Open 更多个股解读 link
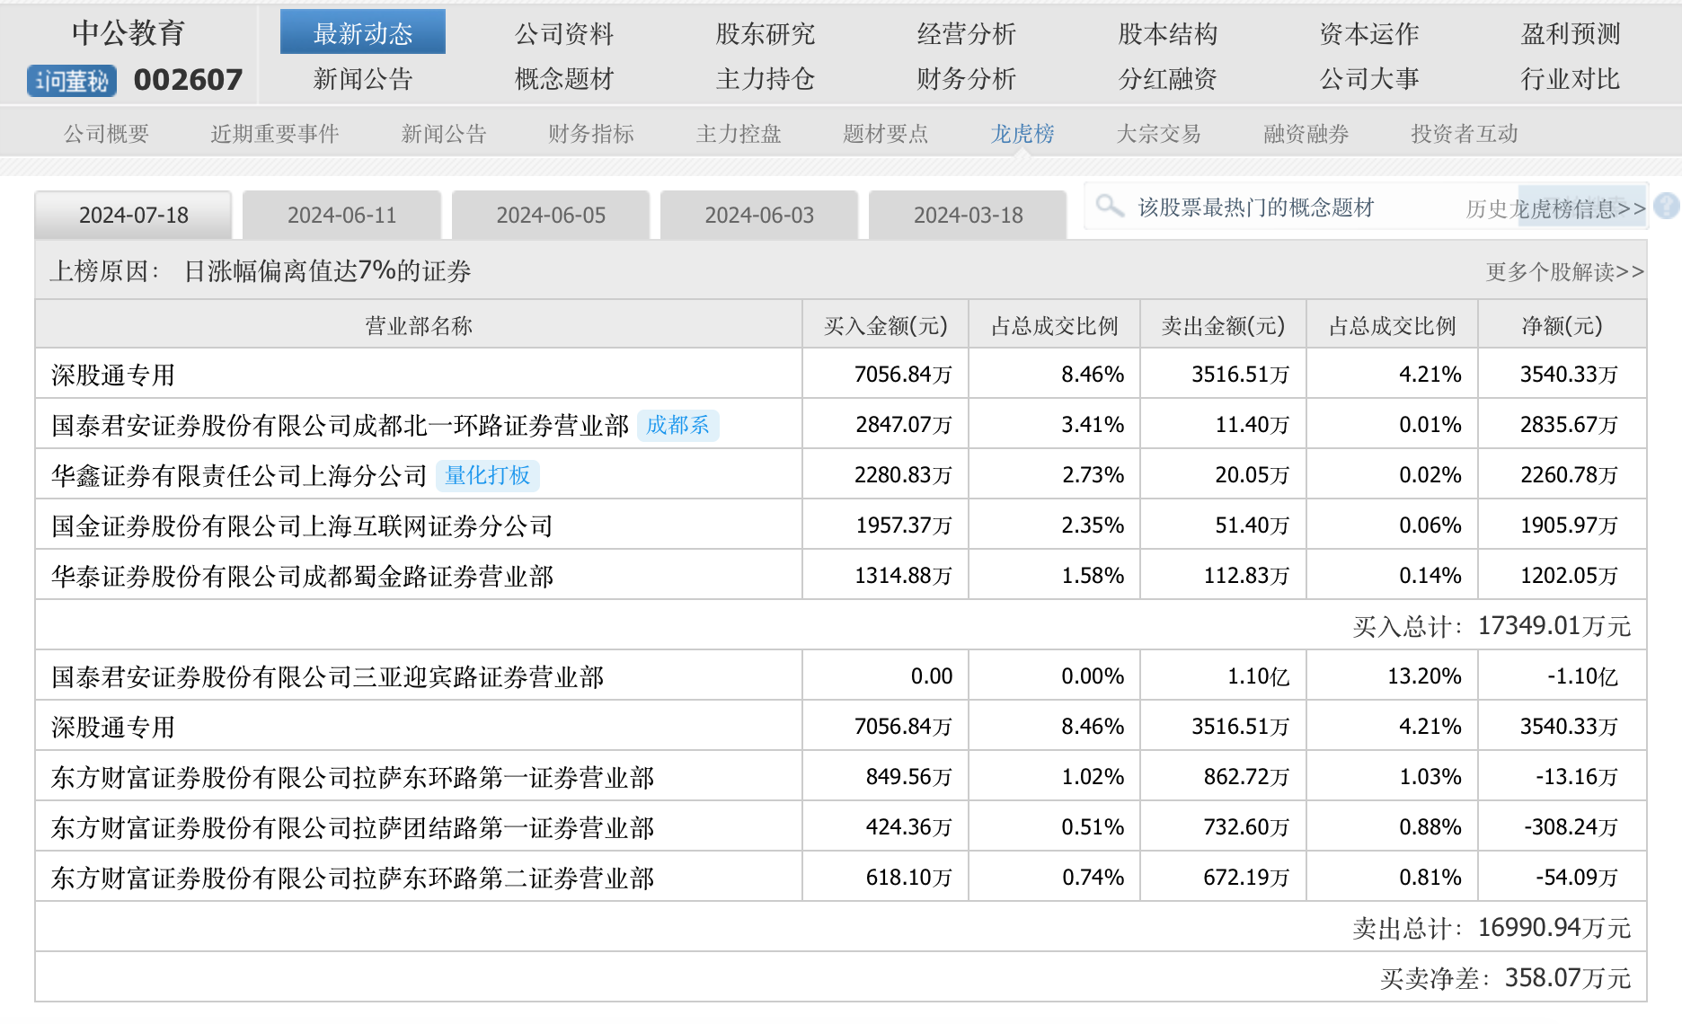 point(1564,271)
